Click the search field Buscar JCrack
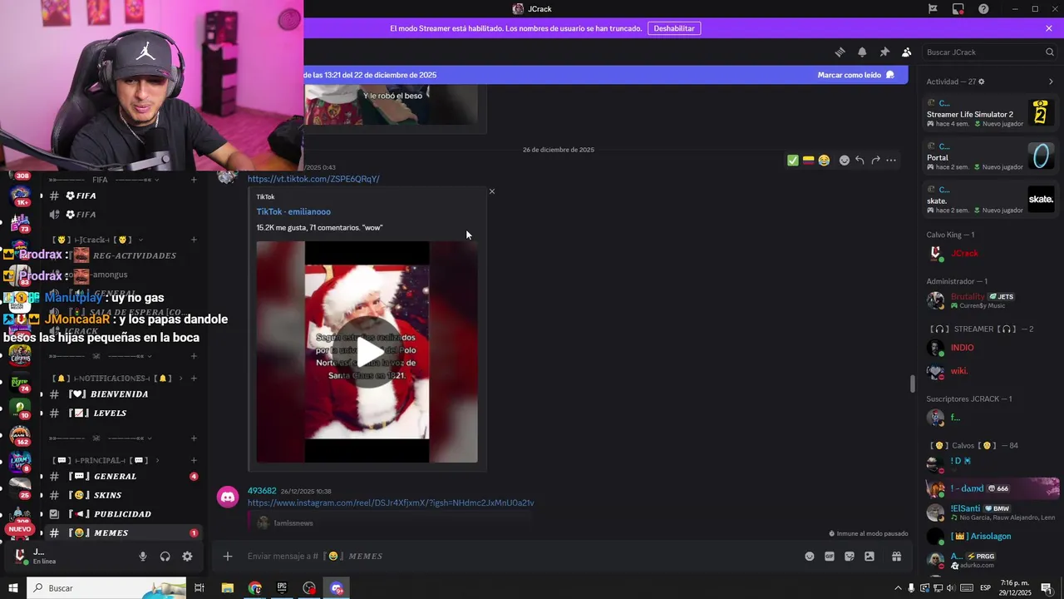The image size is (1064, 599). point(989,52)
